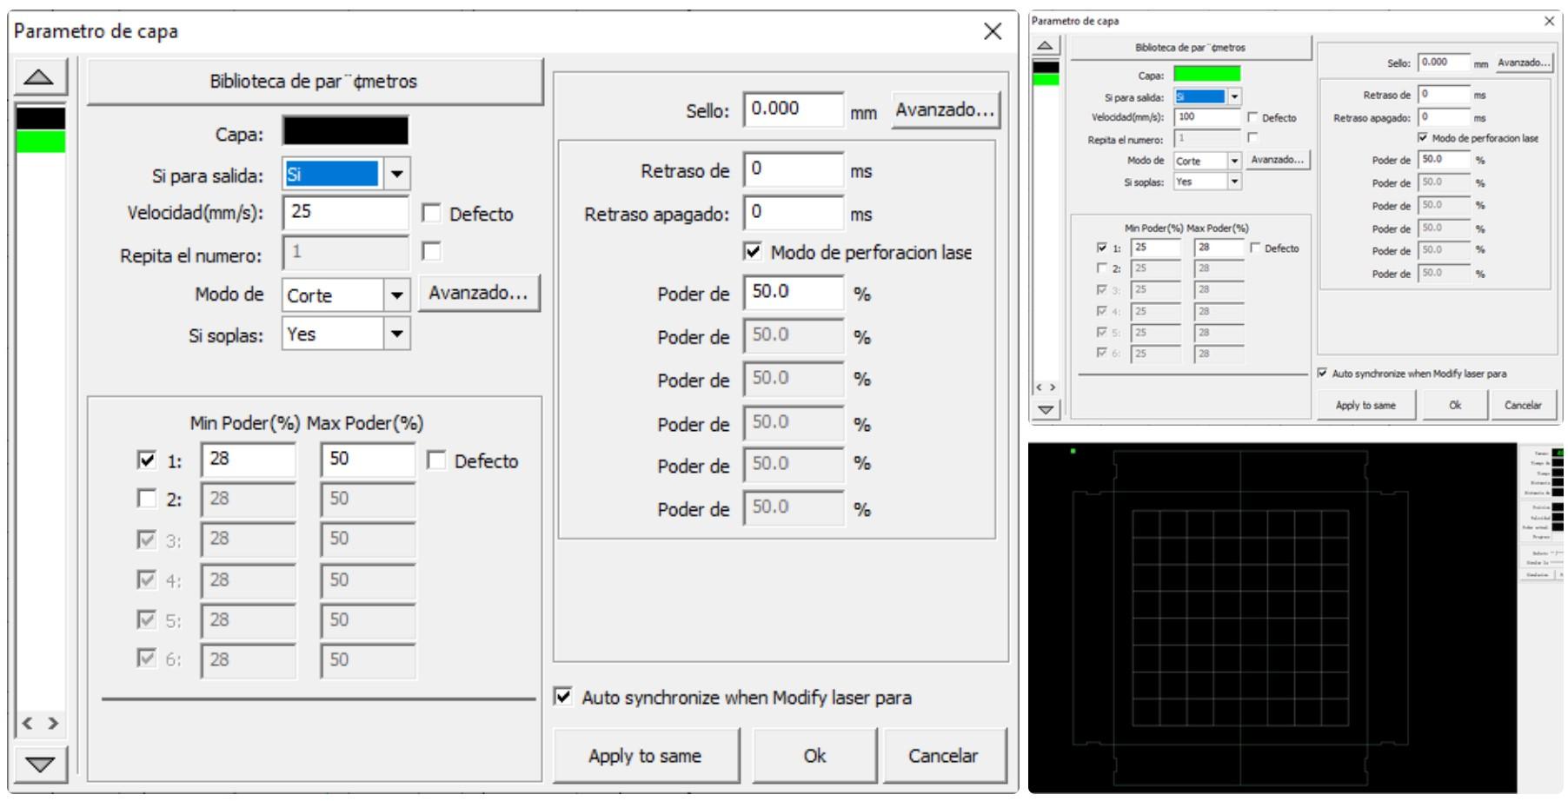Toggle Defecto beside Velocidad in the larger dialog
Screen dimensions: 1568x801
430,213
